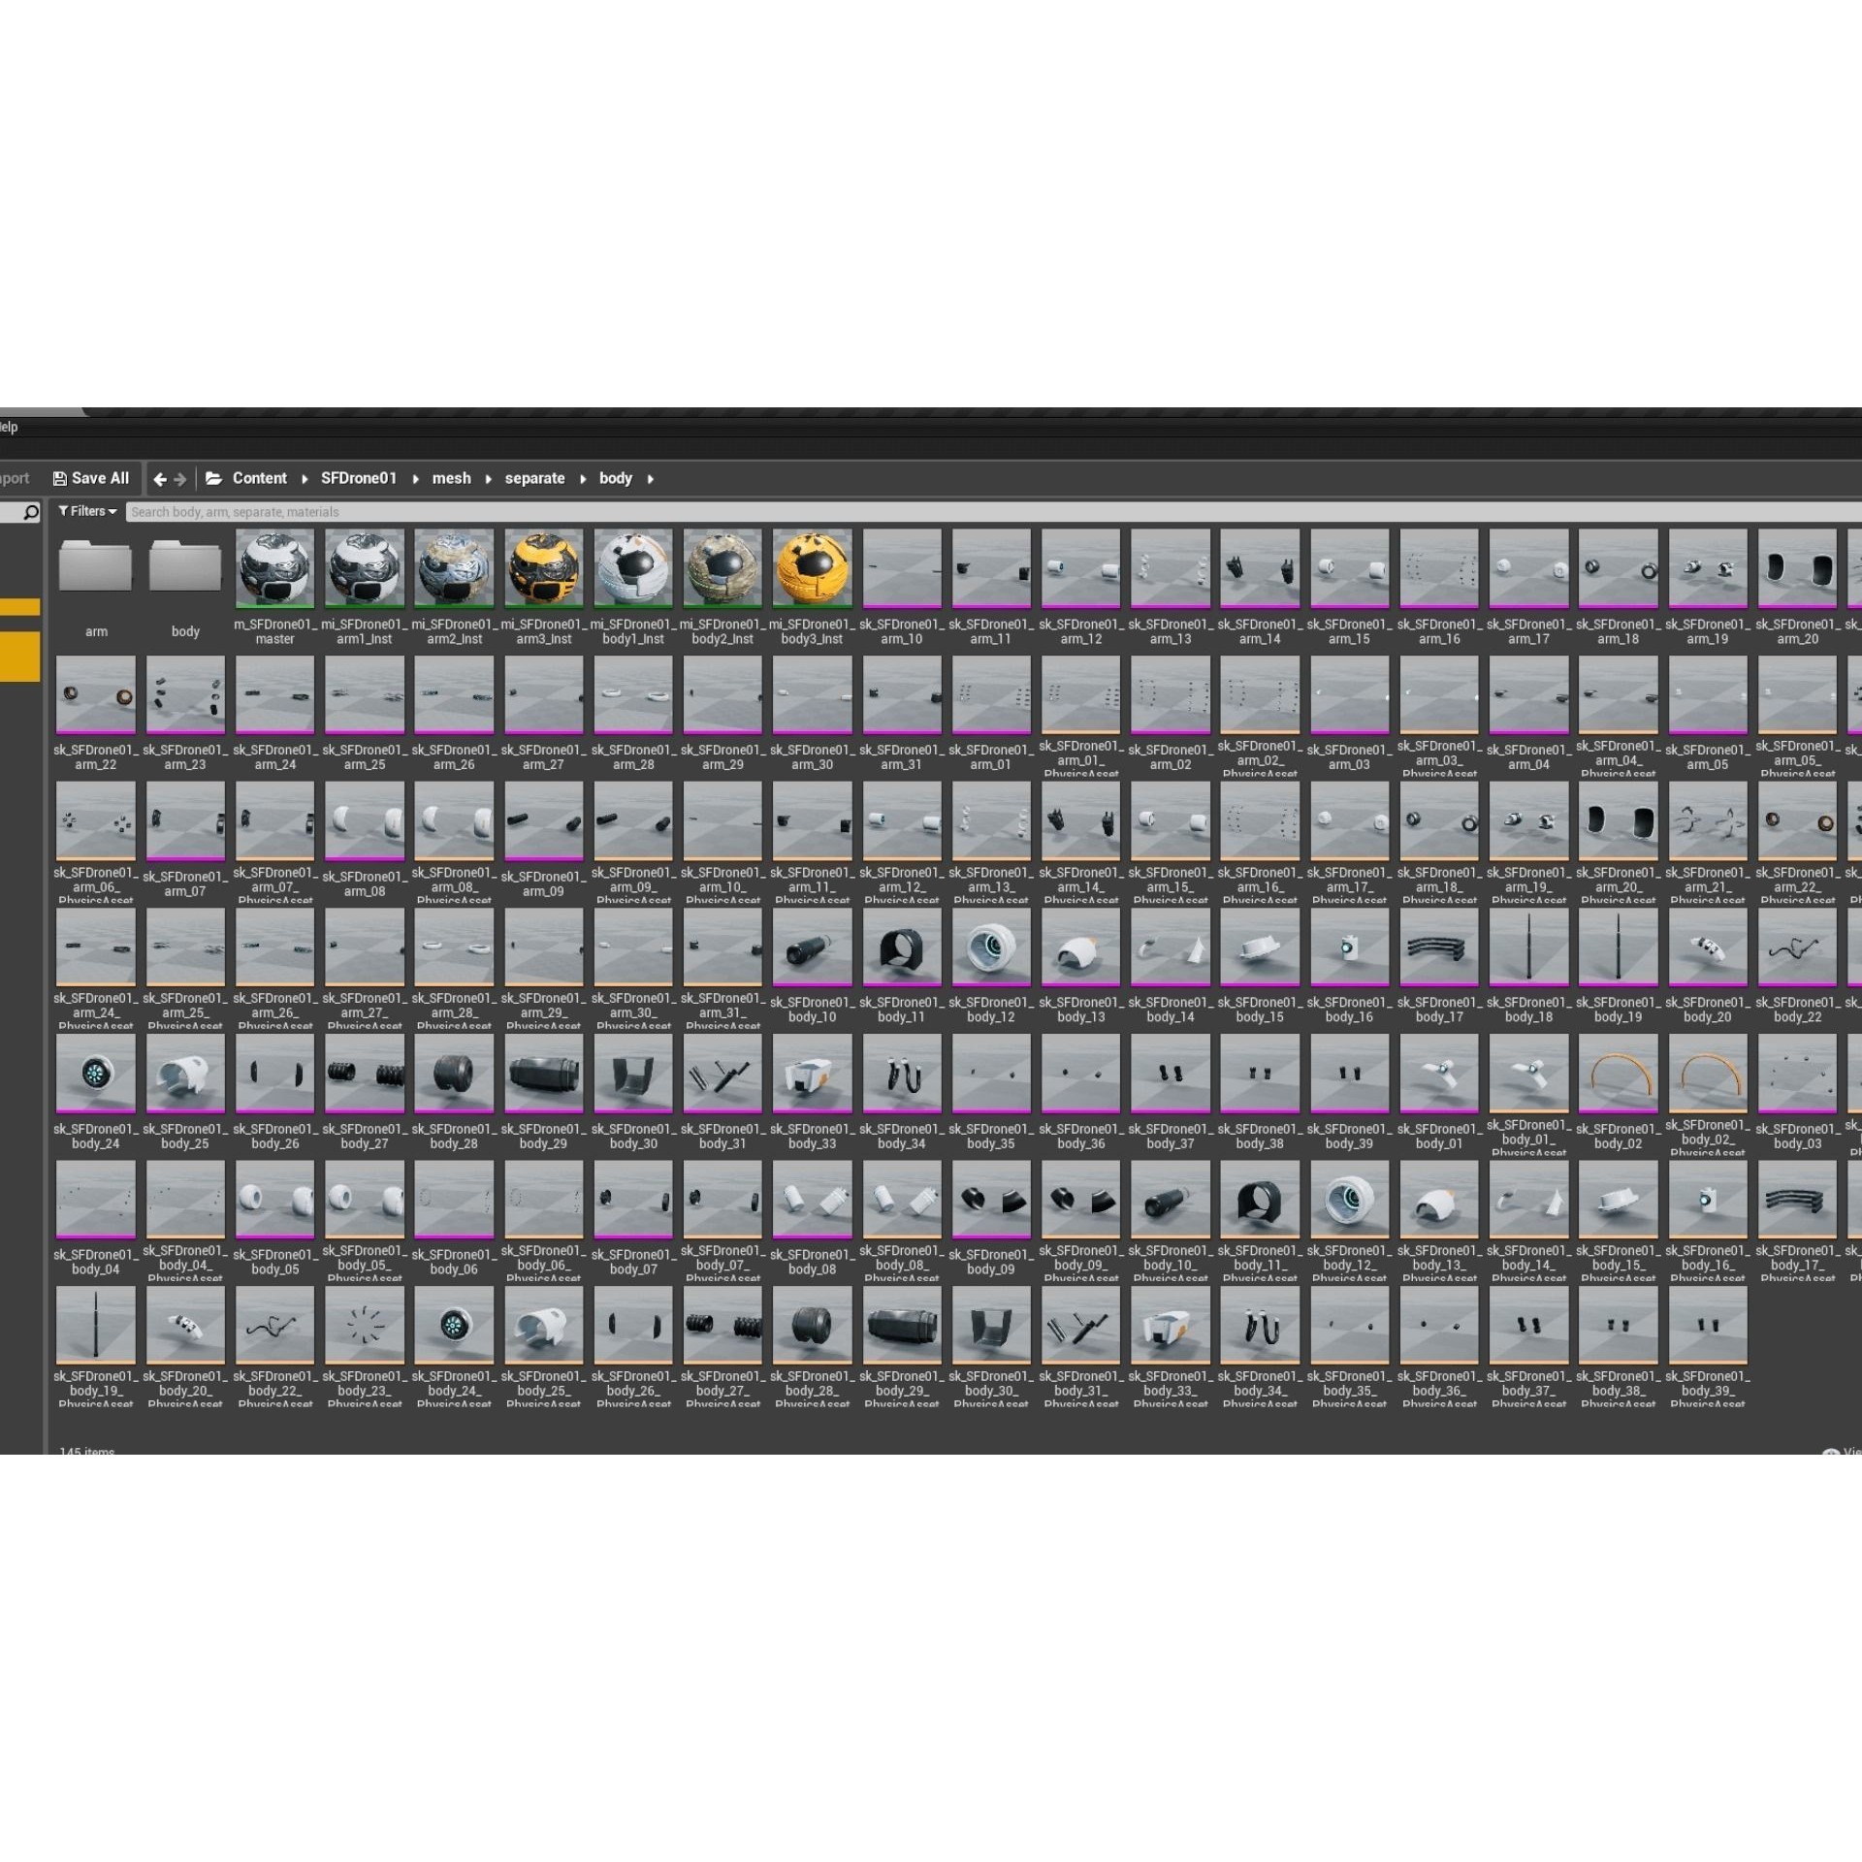Open the Filters dropdown
Screen dimensions: 1862x1862
pyautogui.click(x=87, y=511)
